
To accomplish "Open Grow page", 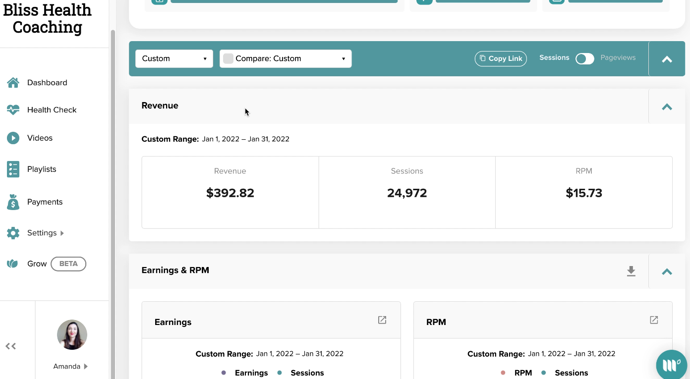I will 37,264.
